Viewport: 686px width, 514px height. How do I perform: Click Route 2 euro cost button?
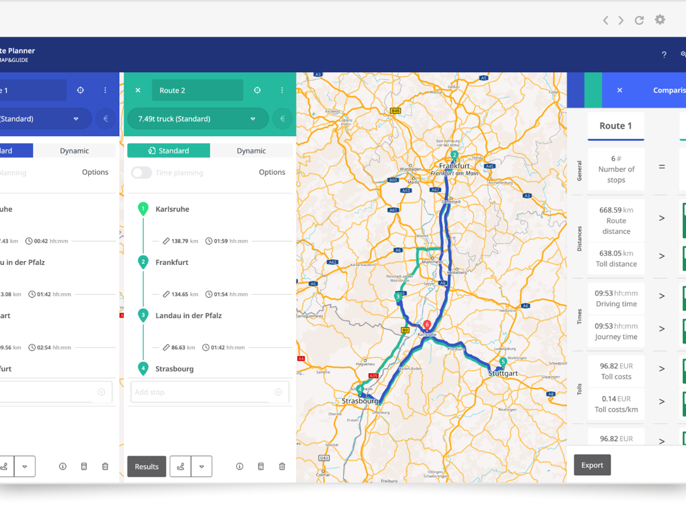click(x=282, y=119)
